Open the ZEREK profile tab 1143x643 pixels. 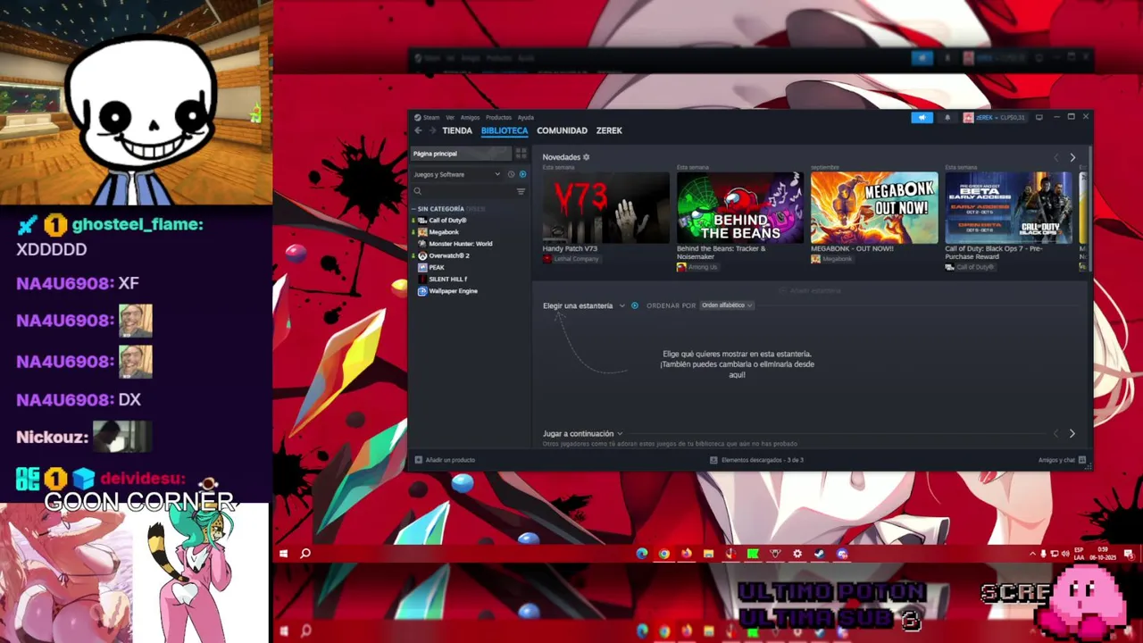[x=609, y=130]
